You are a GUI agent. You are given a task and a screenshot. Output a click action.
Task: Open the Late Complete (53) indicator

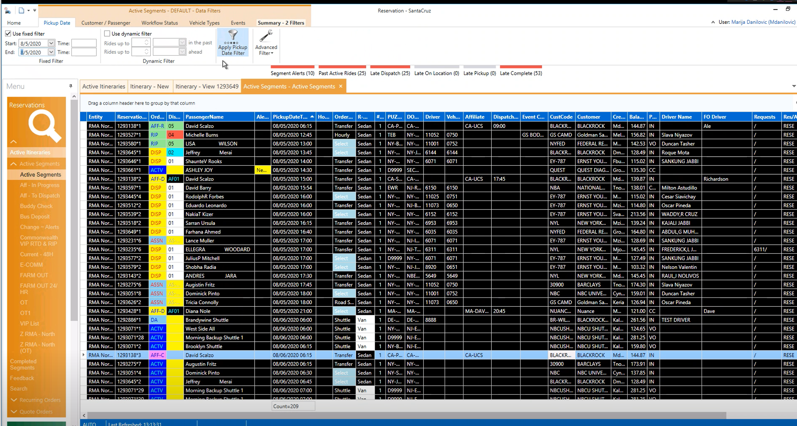click(521, 73)
